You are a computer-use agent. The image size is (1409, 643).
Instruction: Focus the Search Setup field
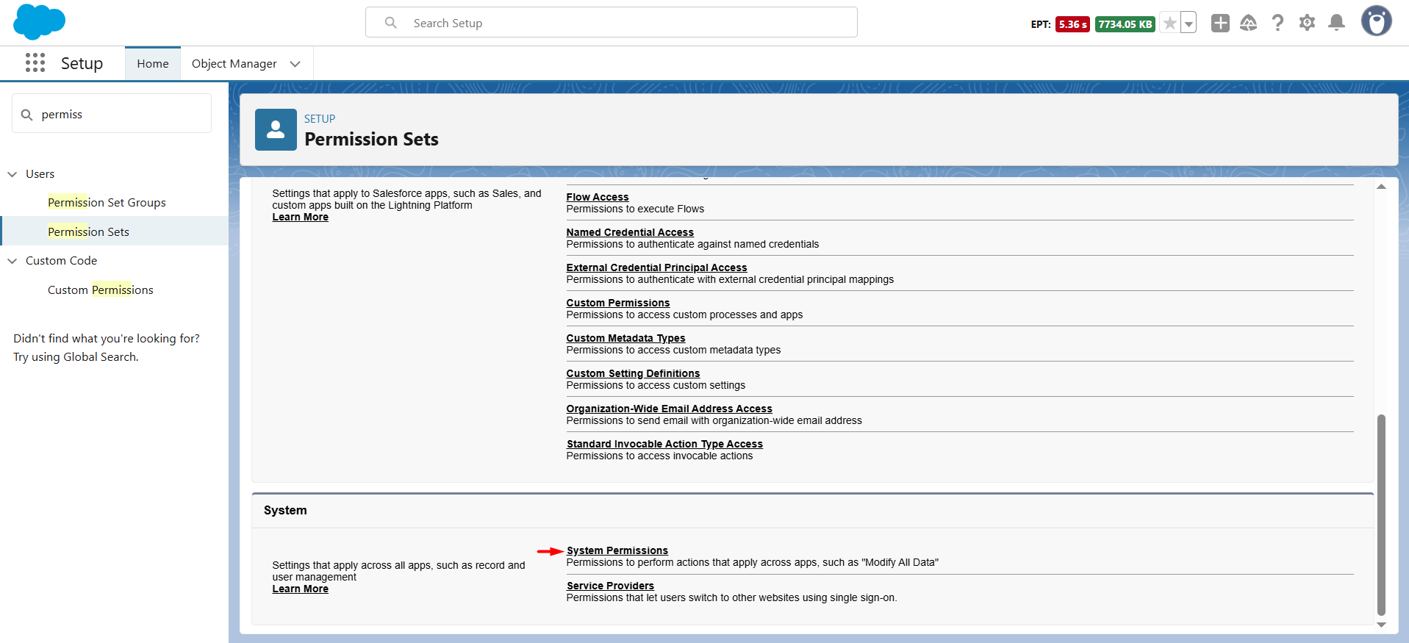(612, 23)
